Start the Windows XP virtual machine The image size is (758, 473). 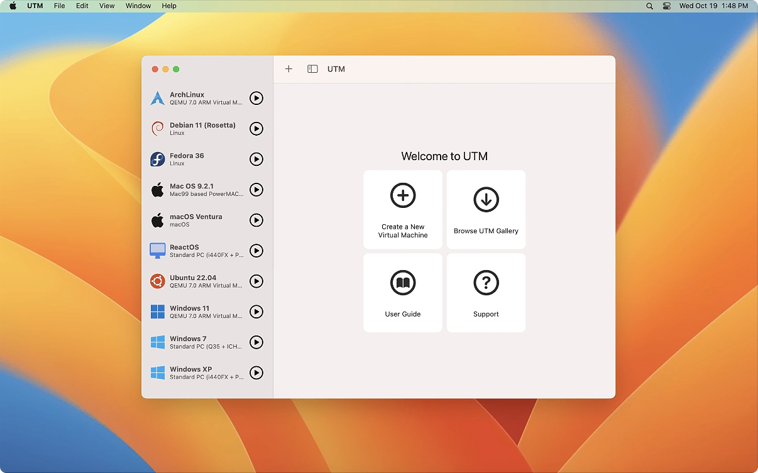[x=256, y=372]
